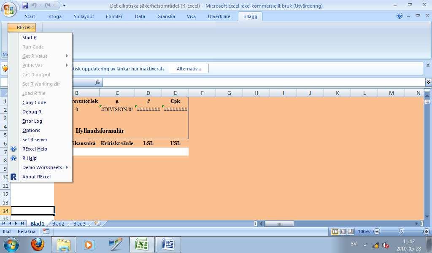Screen dimensions: 432x253
Task: Switch to the Start ribbon tab
Action: coord(30,16)
